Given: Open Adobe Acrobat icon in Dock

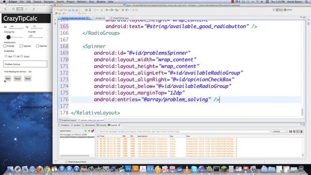Looking at the screenshot, I should tap(143, 169).
